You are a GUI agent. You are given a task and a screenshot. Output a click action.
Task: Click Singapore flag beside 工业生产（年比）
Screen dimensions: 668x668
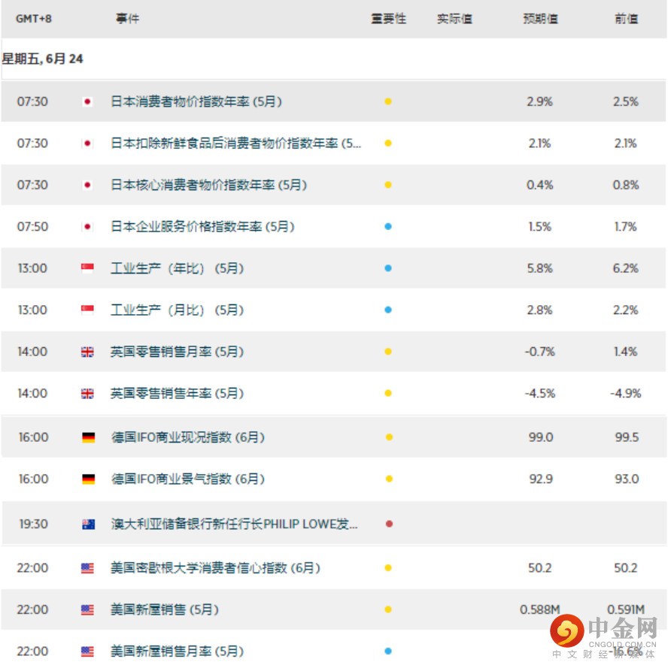pyautogui.click(x=87, y=268)
